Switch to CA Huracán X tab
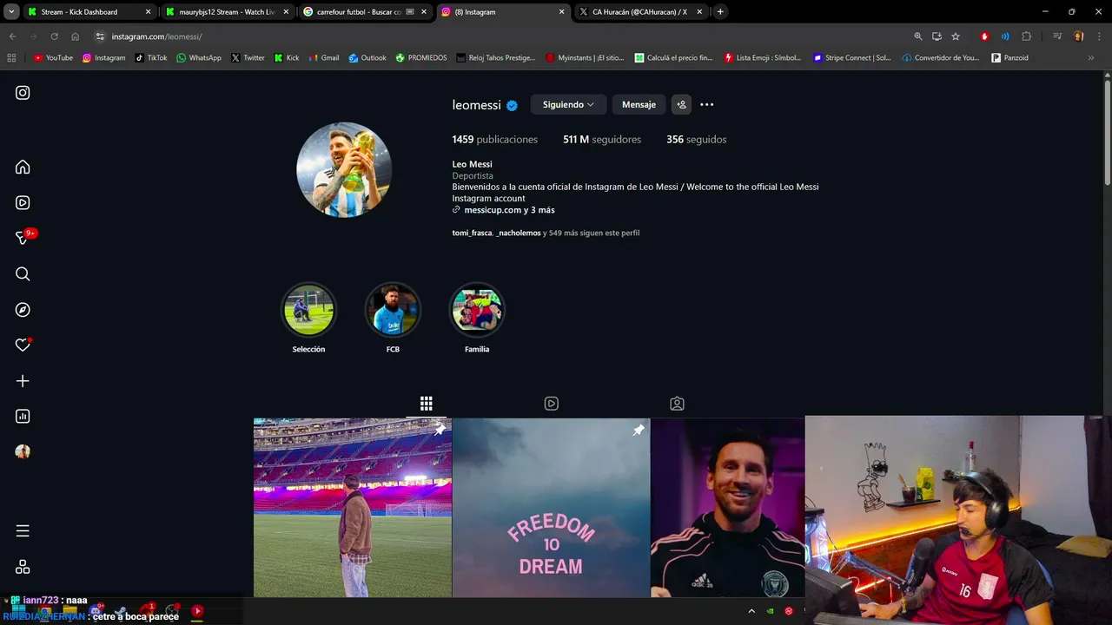Screen dimensions: 1112x625 [x=641, y=11]
